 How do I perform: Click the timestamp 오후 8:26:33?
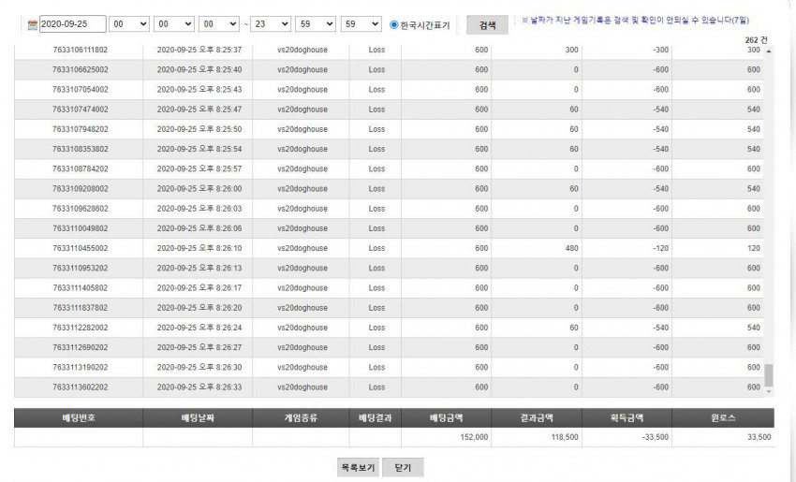tap(220, 387)
